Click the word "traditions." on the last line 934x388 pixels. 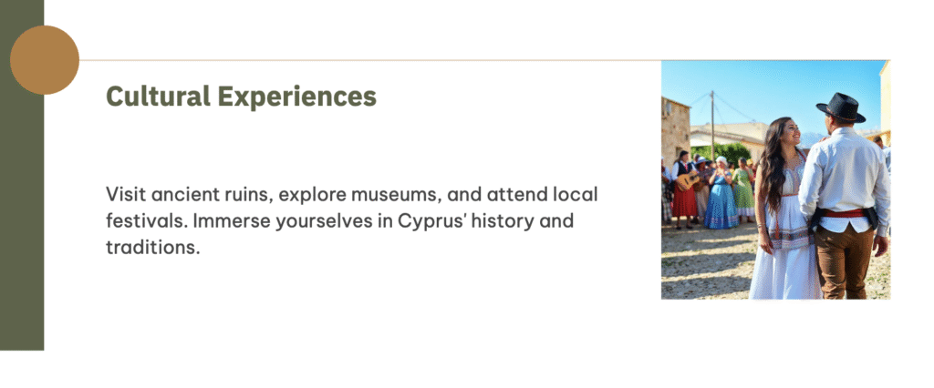coord(152,247)
